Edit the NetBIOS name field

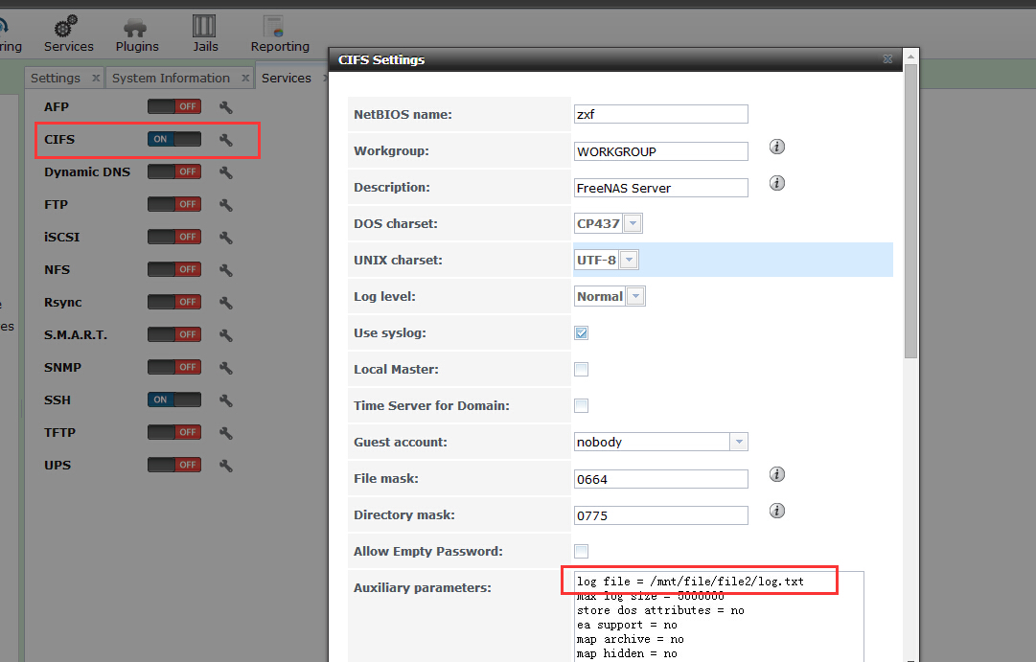tap(660, 114)
